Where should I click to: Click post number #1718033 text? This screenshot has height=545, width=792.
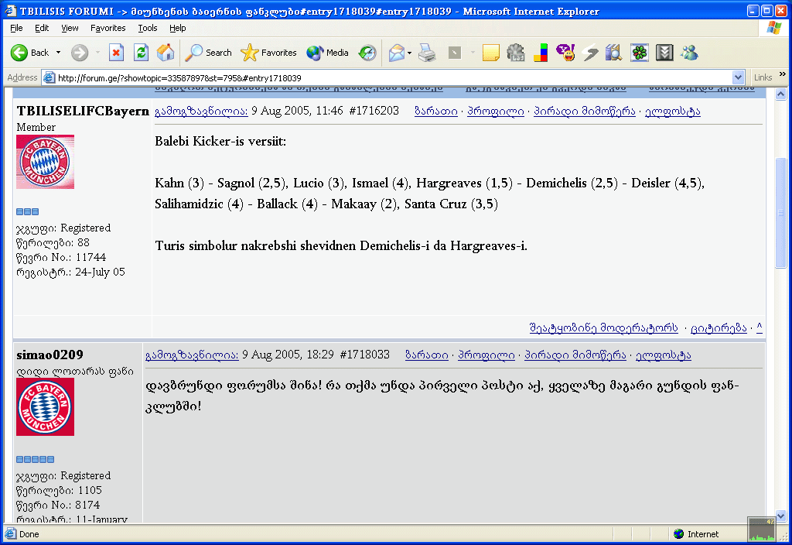tap(365, 355)
